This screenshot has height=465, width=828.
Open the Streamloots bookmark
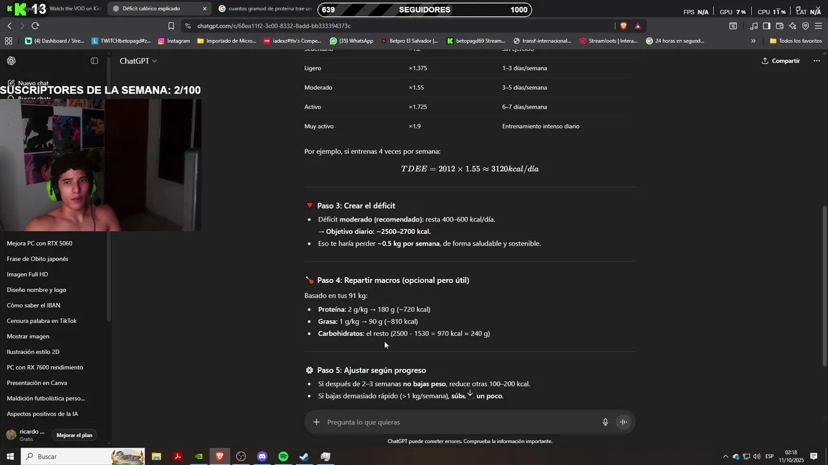click(609, 41)
